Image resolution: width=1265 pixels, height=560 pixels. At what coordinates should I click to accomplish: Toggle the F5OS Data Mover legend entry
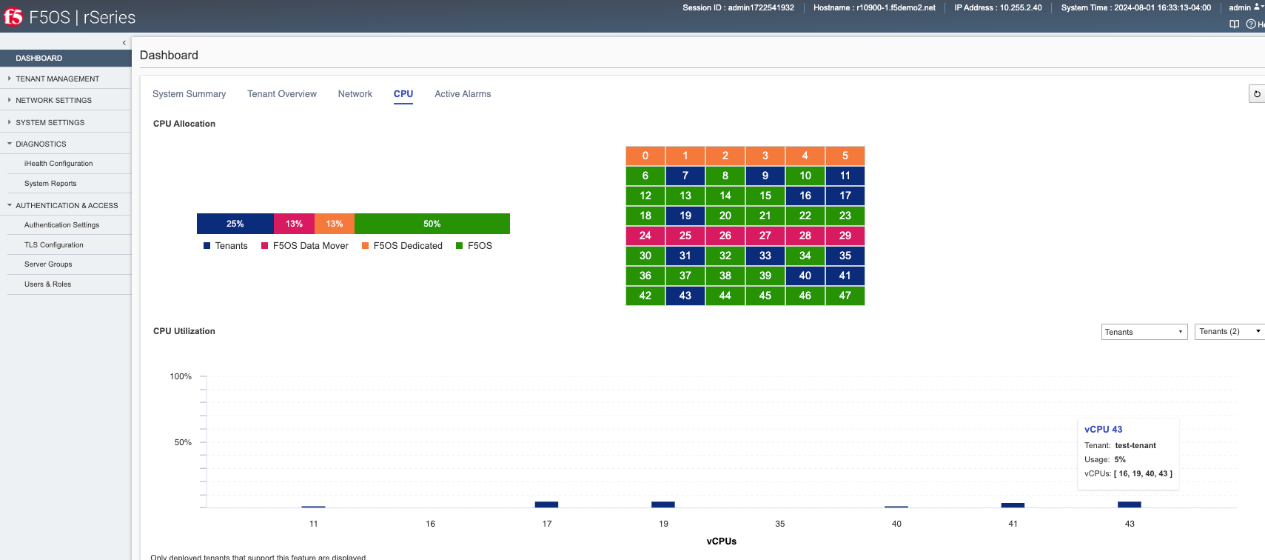(305, 246)
